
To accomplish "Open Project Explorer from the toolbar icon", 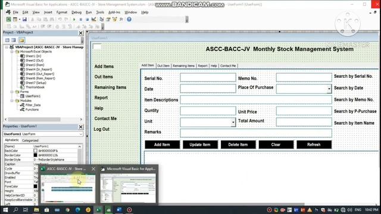I will [102, 19].
